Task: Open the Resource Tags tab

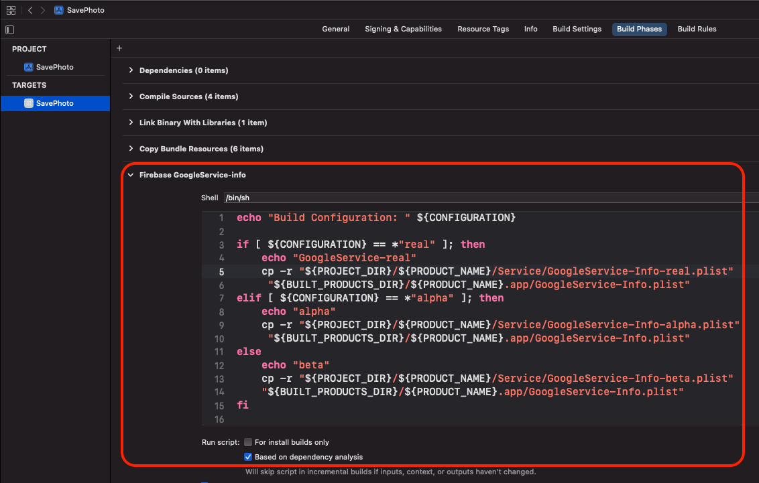Action: 483,29
